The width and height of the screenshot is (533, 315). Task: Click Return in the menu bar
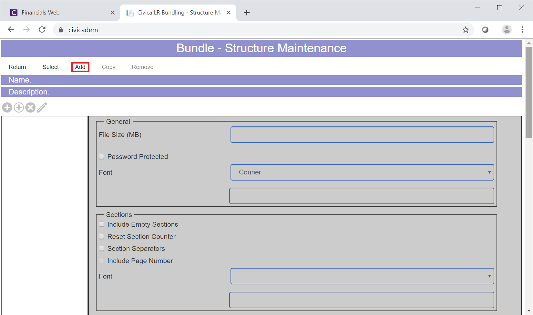click(x=17, y=67)
